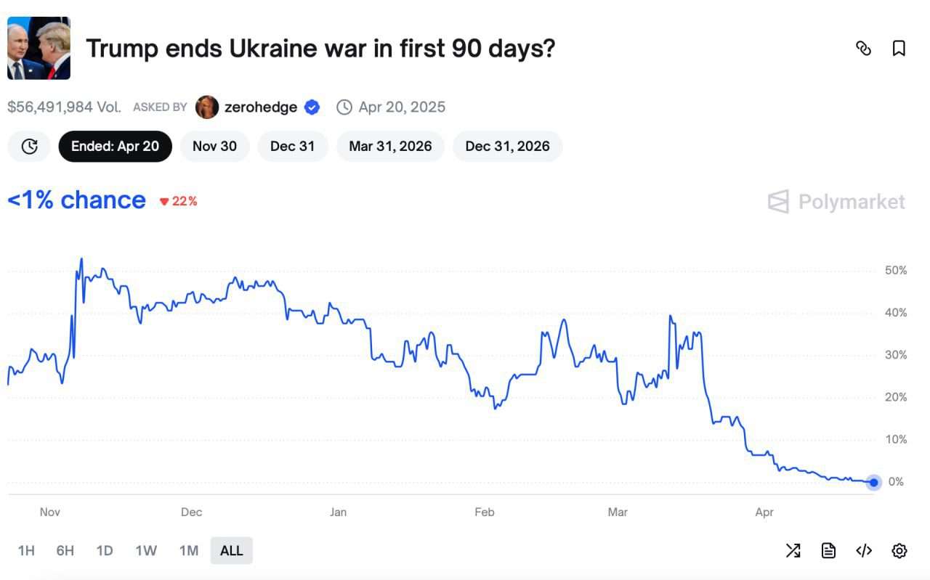This screenshot has height=580, width=930.
Task: Click the market thumbnail image
Action: click(39, 49)
